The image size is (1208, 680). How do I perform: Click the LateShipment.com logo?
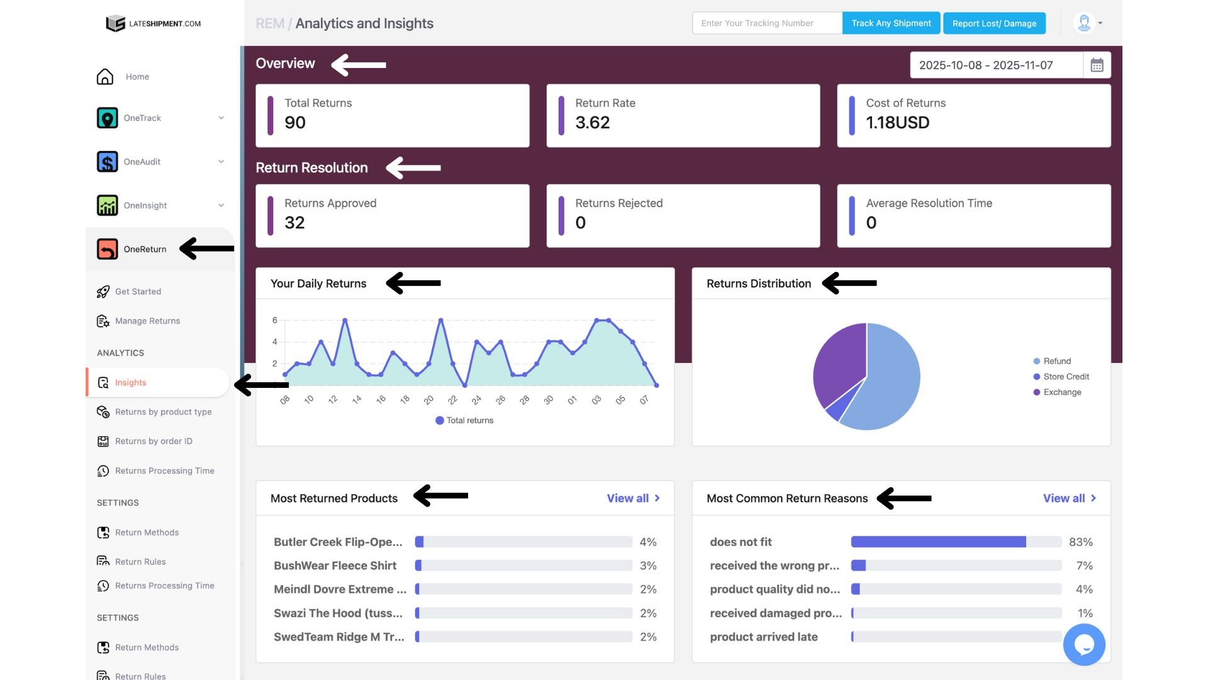coord(153,23)
